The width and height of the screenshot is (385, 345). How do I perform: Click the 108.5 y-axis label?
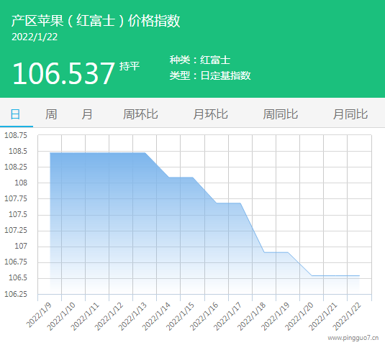[18, 151]
